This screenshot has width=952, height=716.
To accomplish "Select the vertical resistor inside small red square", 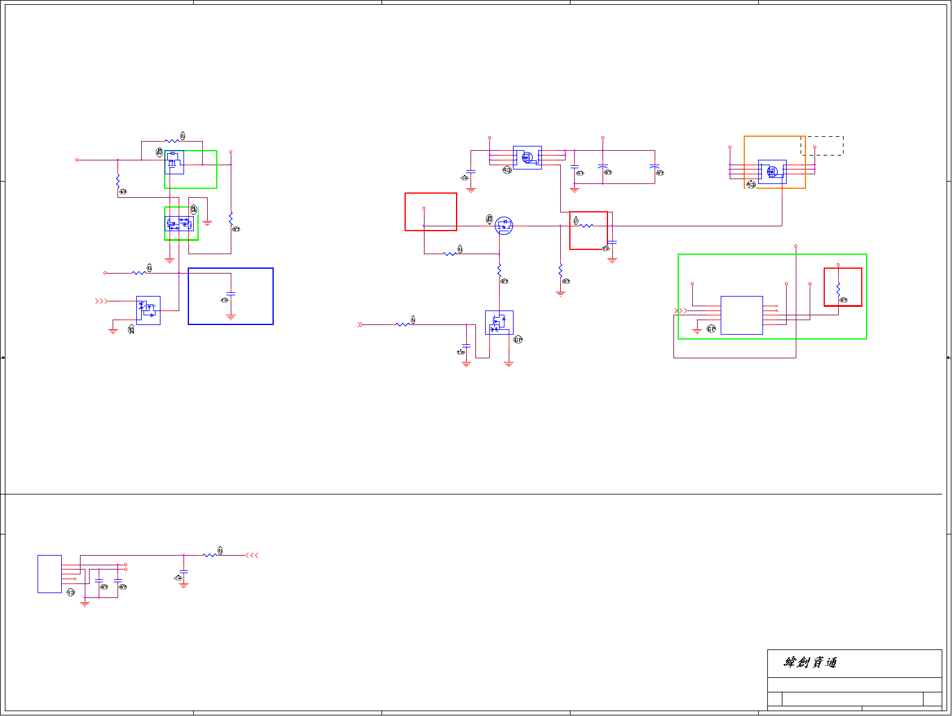I will pyautogui.click(x=838, y=290).
